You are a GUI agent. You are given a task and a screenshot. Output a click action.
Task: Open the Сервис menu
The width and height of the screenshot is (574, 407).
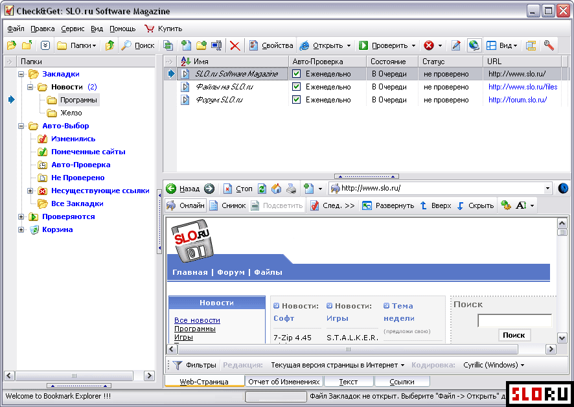click(73, 29)
